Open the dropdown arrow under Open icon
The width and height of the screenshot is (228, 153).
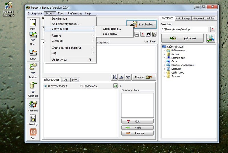(33, 40)
